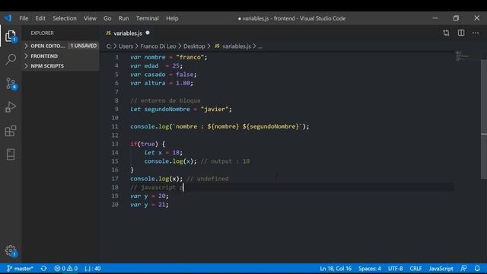
Task: Open the Explorer view in activity bar
Action: pos(11,36)
